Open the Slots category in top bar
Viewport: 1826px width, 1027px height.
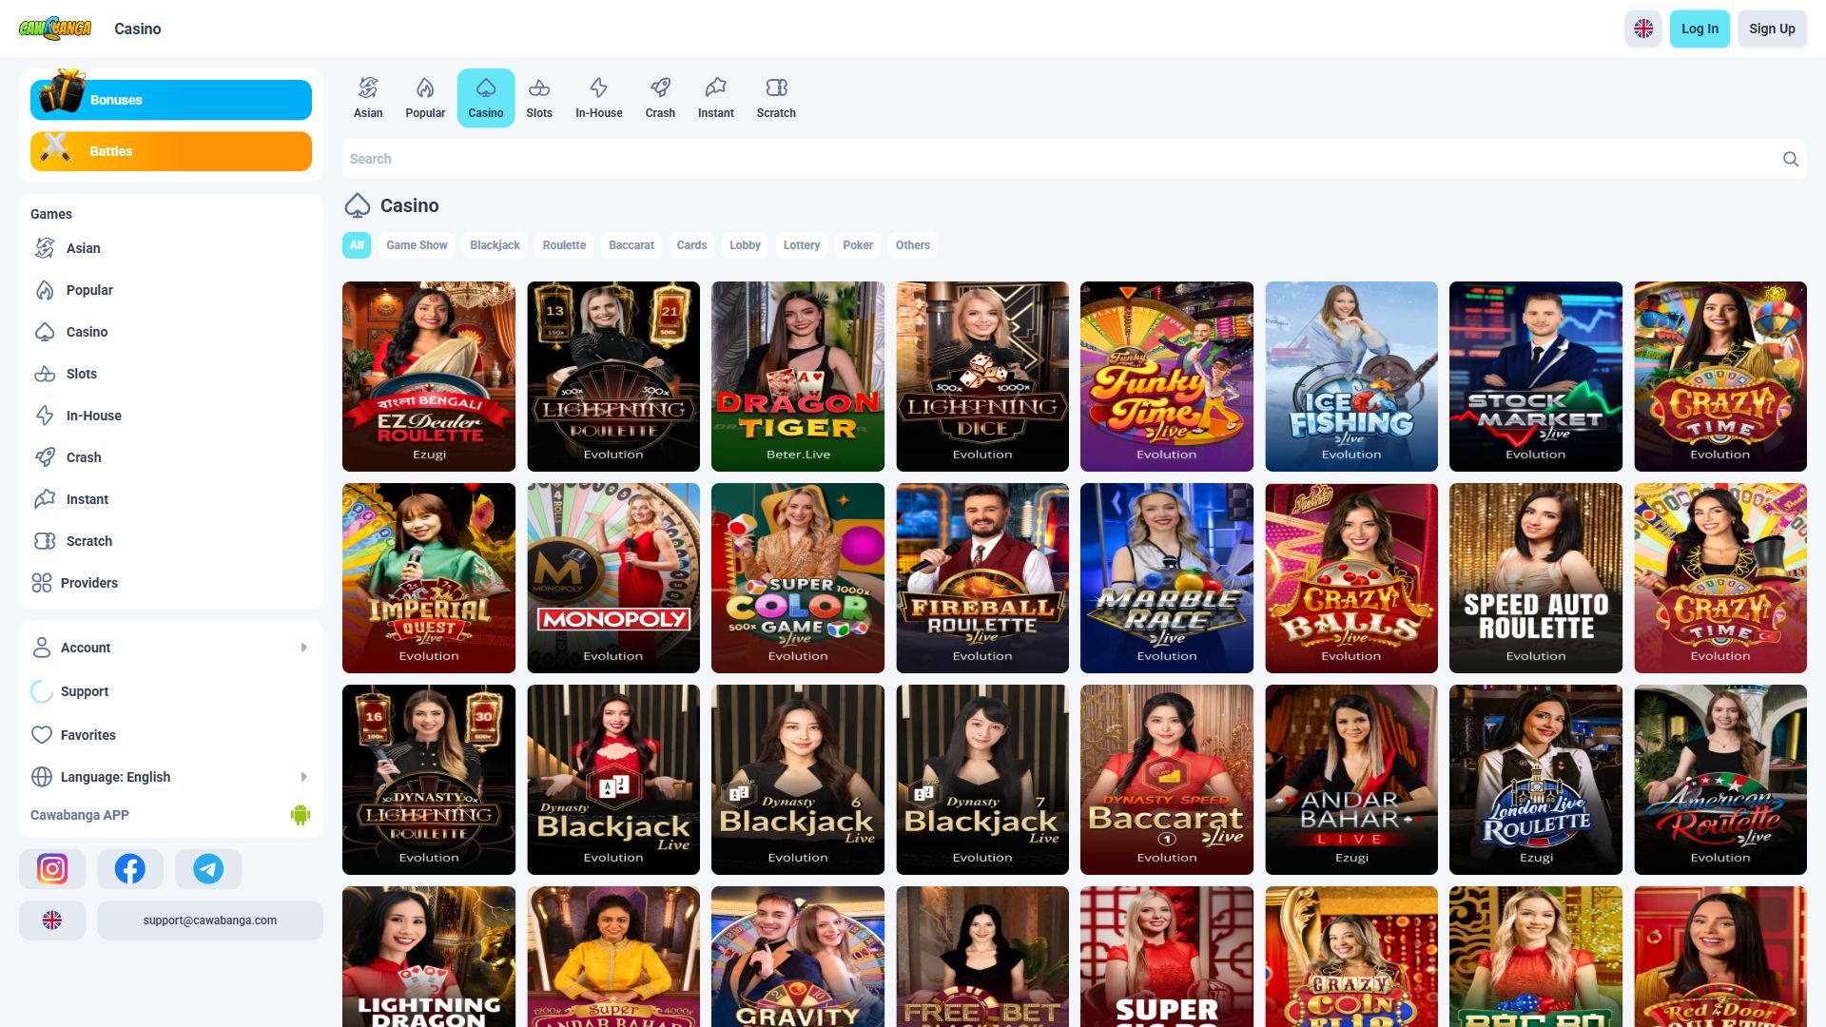(x=539, y=98)
